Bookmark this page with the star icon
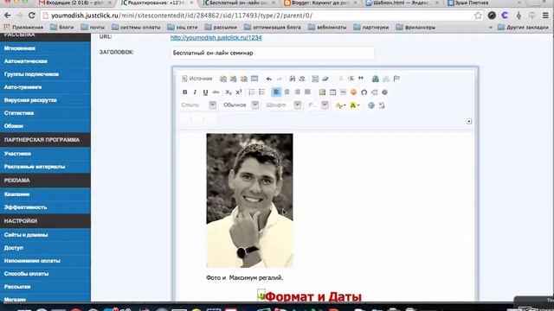The width and height of the screenshot is (554, 311). 478,16
